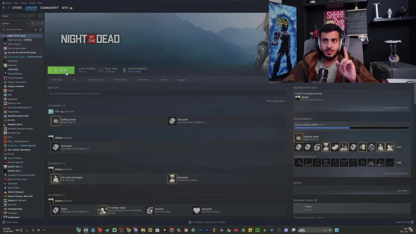416x234 pixels.
Task: Open the Community Hub link
Action: click(x=96, y=80)
